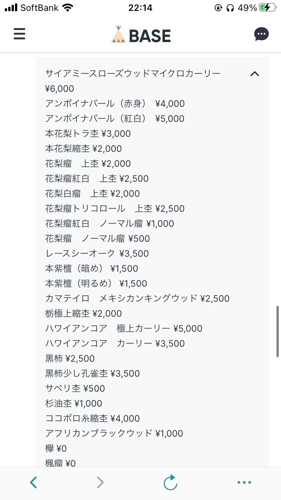Image resolution: width=281 pixels, height=500 pixels.
Task: Select ハワイアンコア 極上カーリー ¥5,000
Action: click(123, 328)
